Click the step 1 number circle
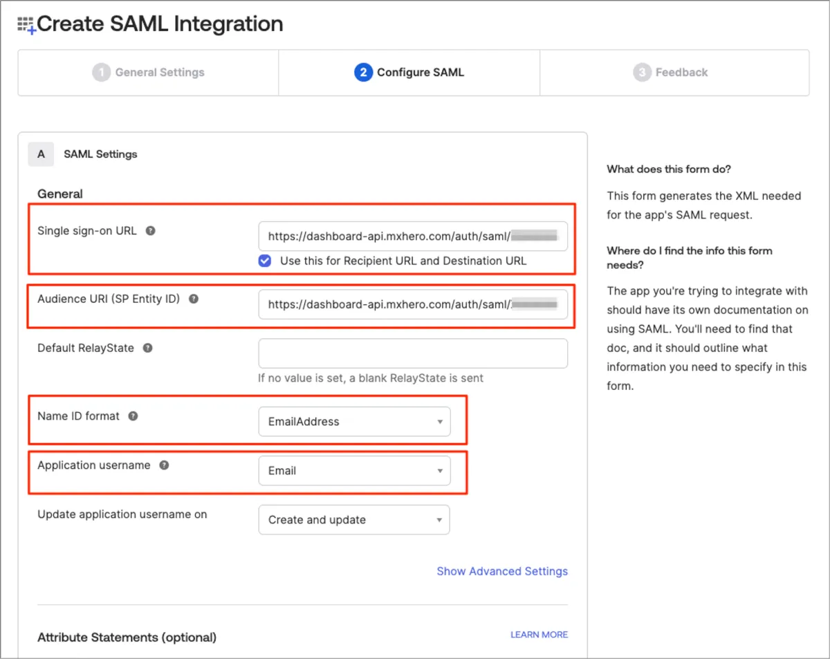830x659 pixels. (x=101, y=73)
